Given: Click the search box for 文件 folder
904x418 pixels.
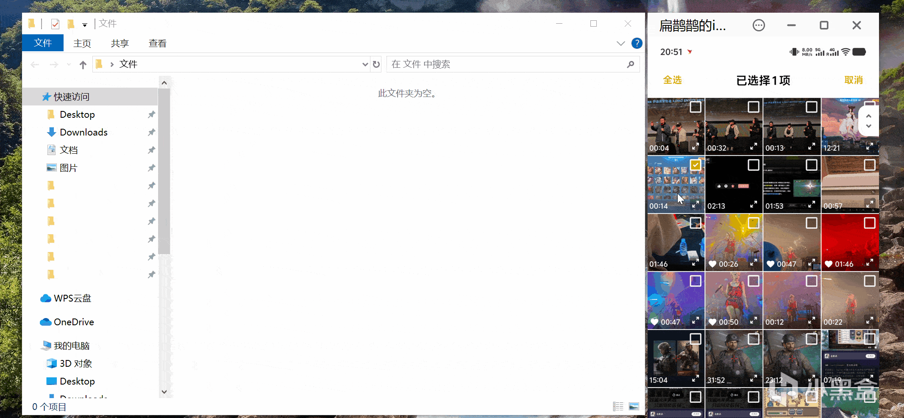Looking at the screenshot, I should (x=513, y=64).
